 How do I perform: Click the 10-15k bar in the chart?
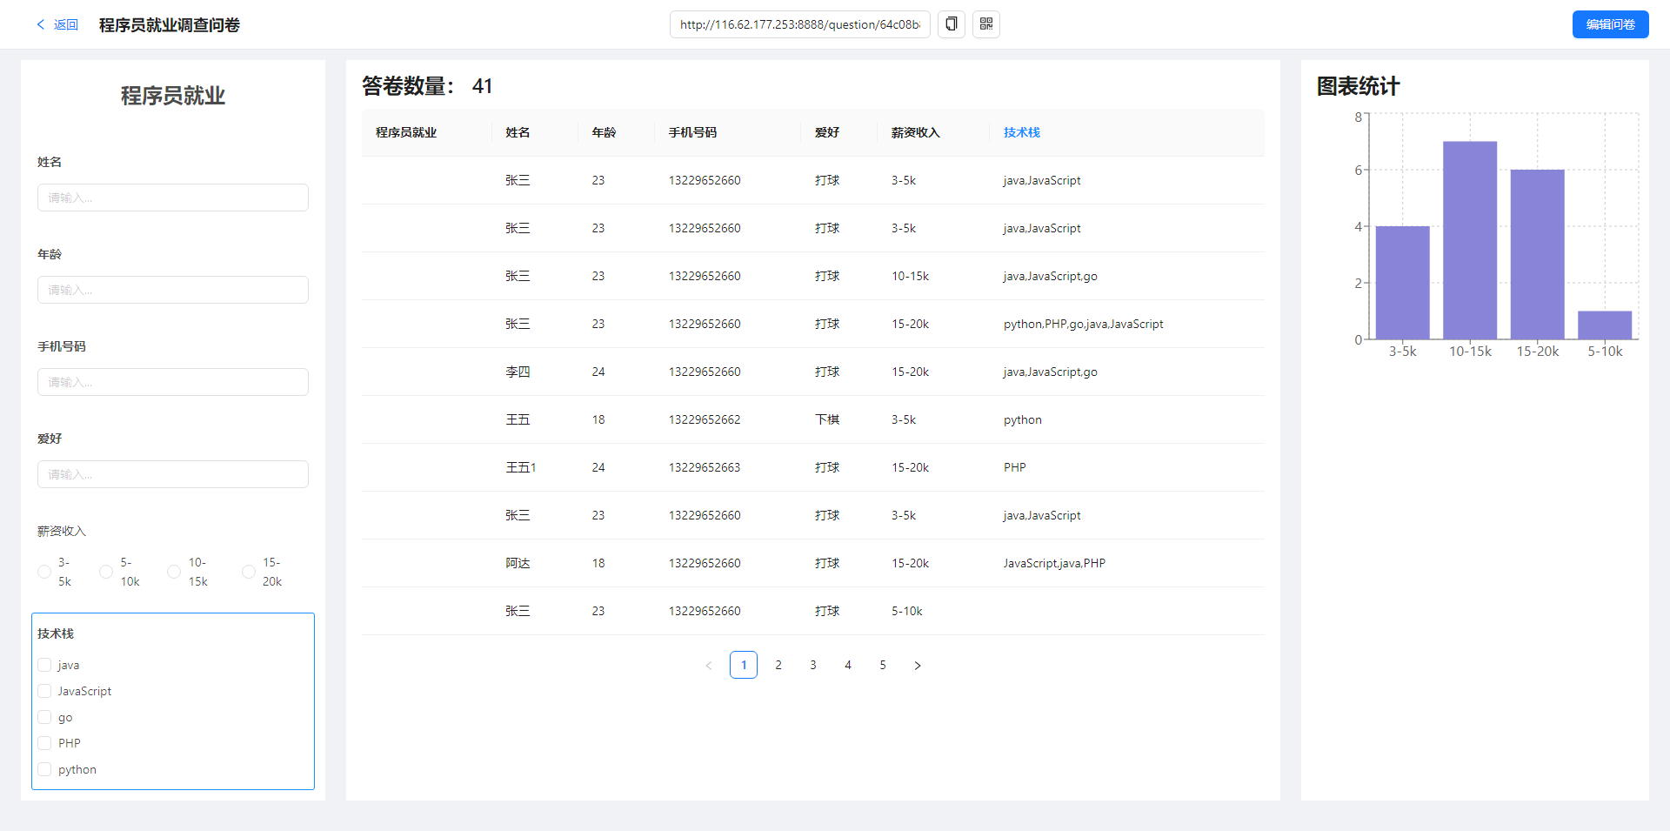click(1470, 240)
